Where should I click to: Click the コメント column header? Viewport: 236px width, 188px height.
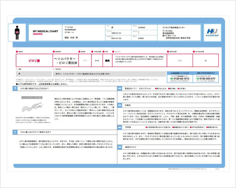[x=117, y=52]
